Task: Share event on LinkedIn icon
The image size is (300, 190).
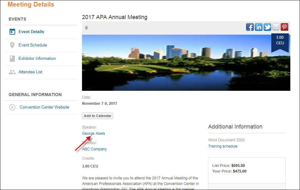Action: point(259,27)
